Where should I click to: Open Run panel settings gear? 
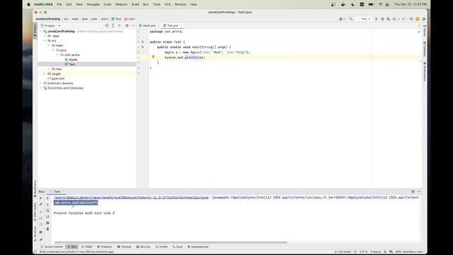(x=413, y=191)
